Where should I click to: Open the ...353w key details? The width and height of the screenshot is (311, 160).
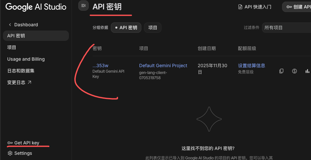coord(100,66)
